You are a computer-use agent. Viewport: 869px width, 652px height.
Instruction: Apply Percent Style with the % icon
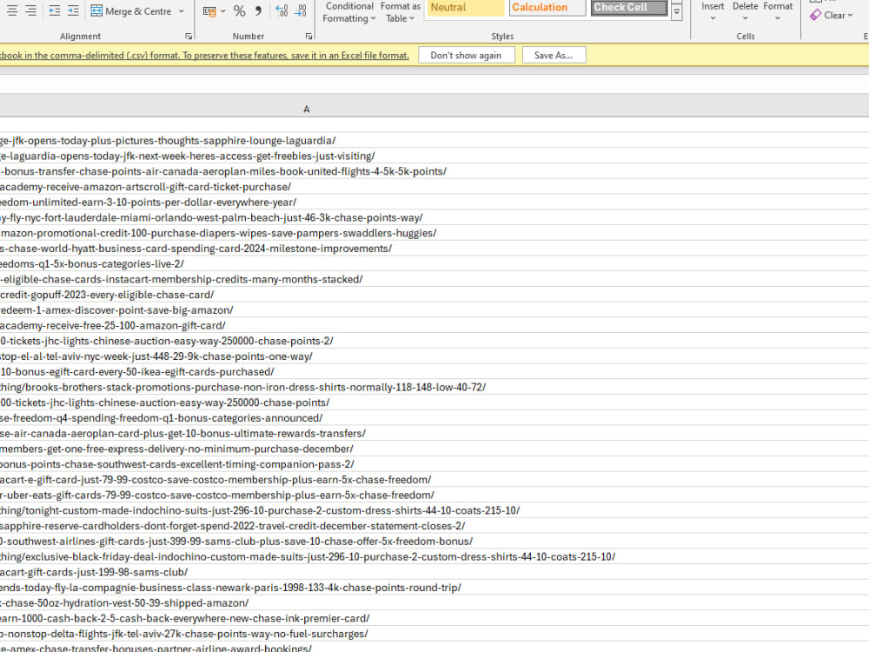pyautogui.click(x=239, y=11)
